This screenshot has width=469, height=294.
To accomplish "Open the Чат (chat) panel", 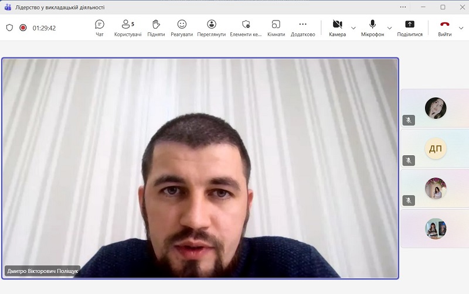I will click(100, 28).
